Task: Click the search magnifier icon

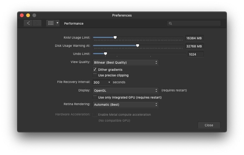Action: [x=170, y=23]
